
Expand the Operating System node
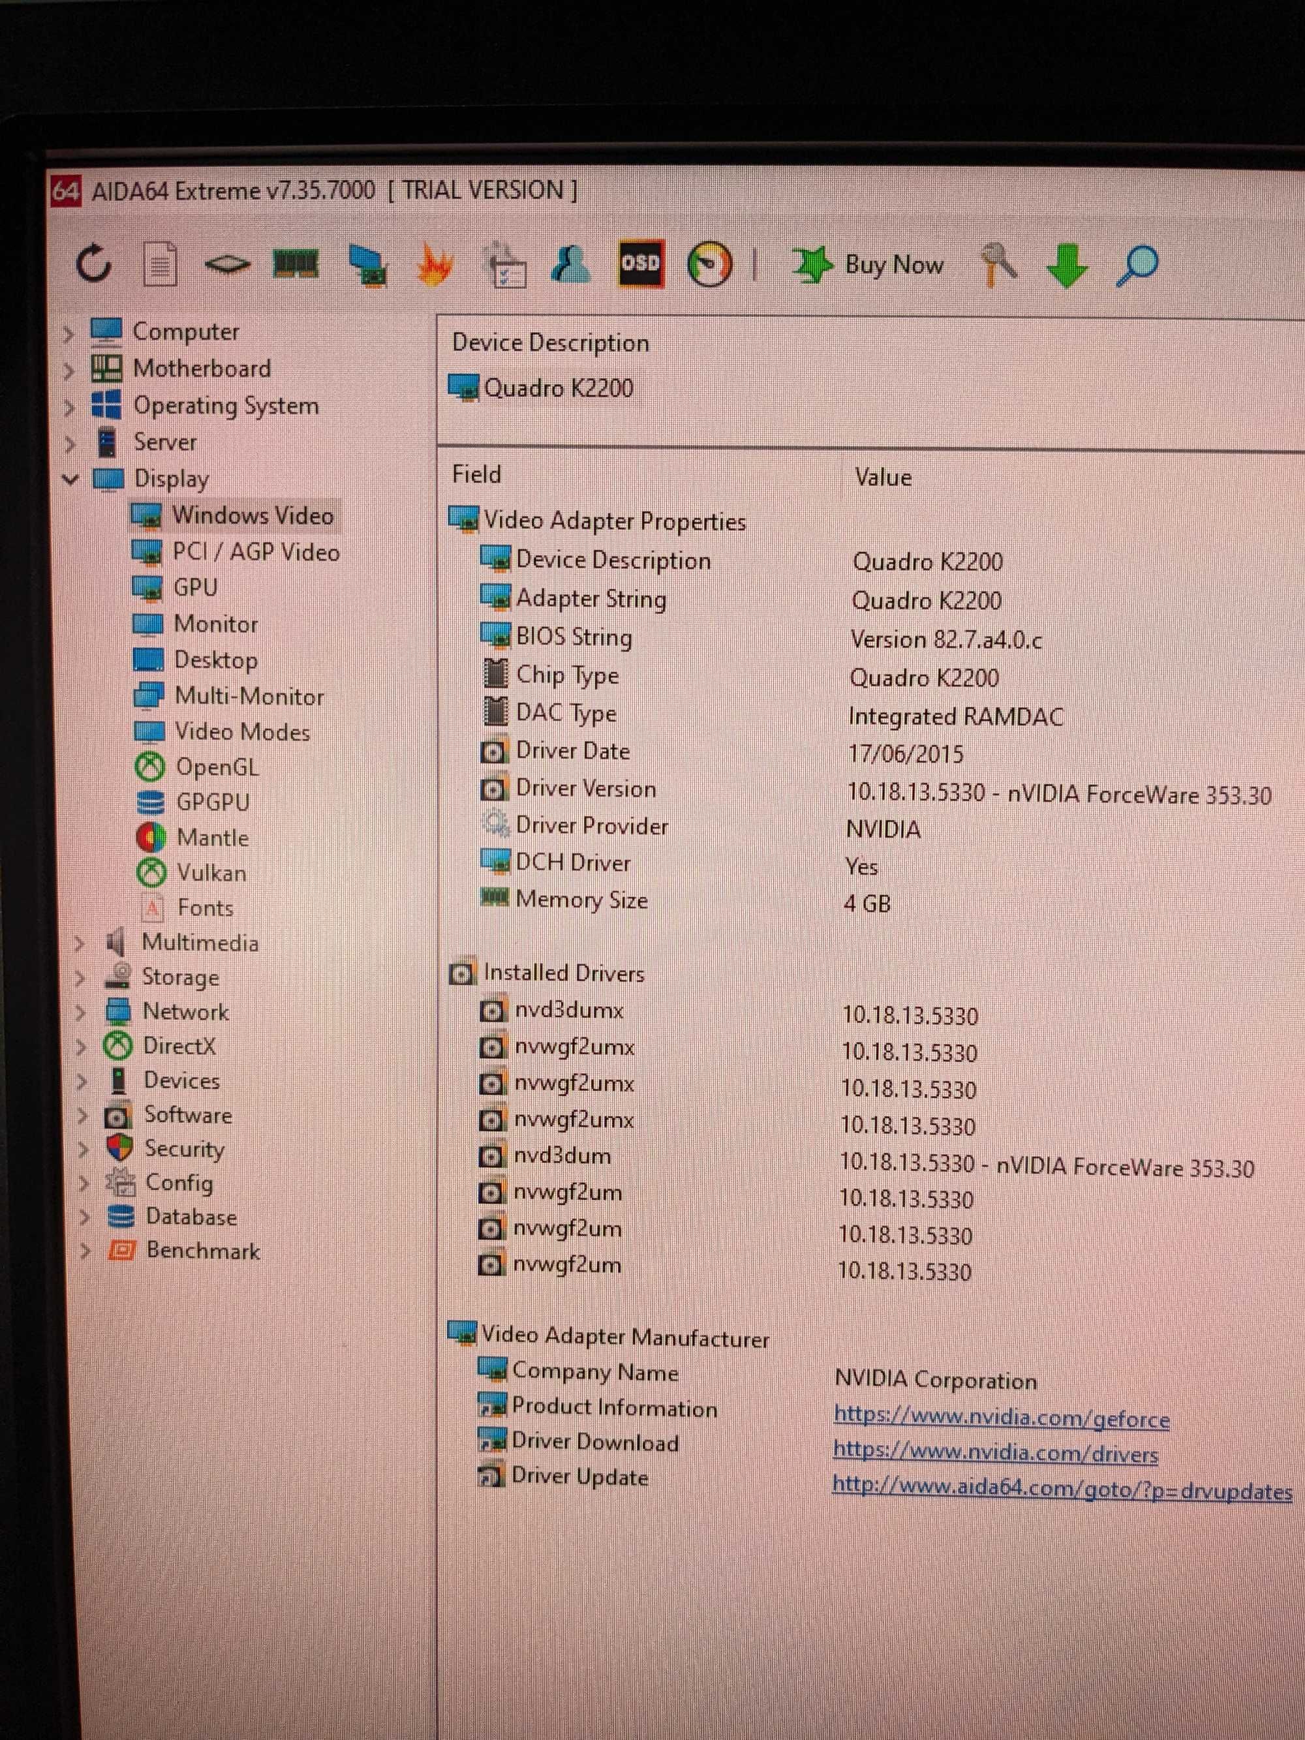pyautogui.click(x=70, y=408)
